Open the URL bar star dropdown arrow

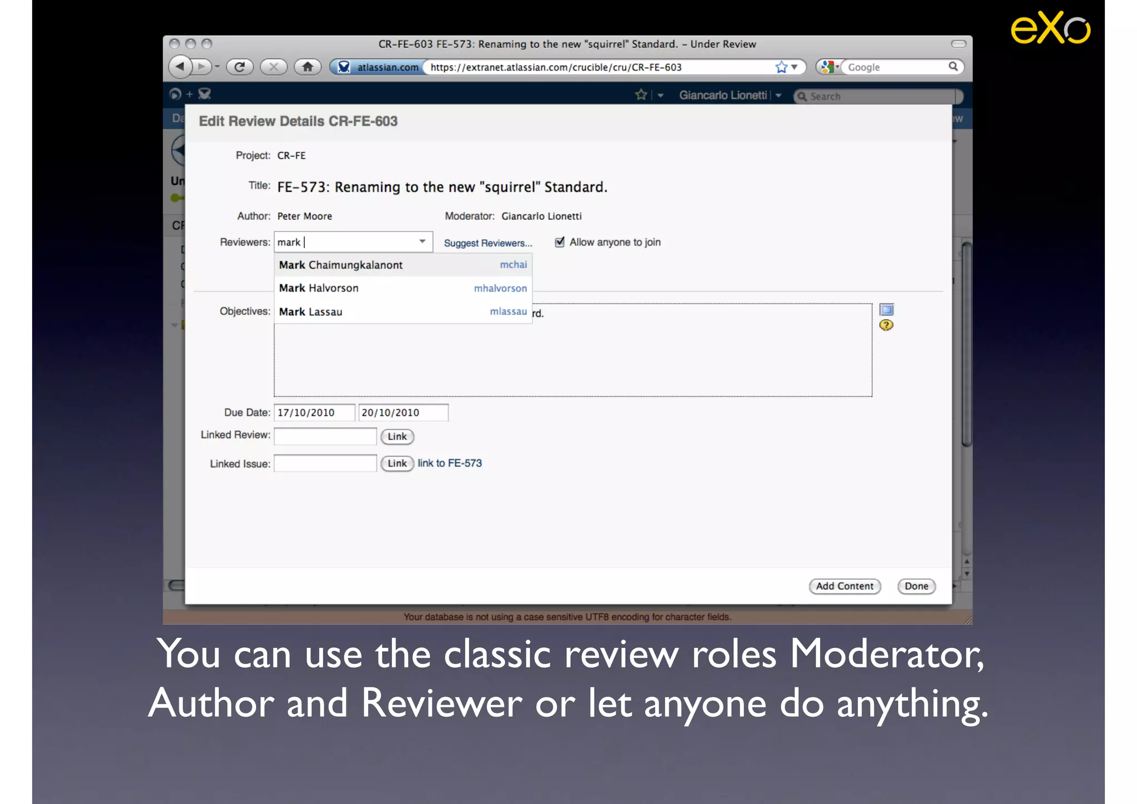tap(794, 67)
